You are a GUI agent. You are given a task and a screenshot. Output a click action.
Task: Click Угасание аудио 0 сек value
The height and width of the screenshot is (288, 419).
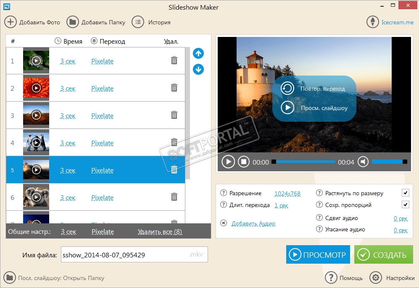click(400, 230)
